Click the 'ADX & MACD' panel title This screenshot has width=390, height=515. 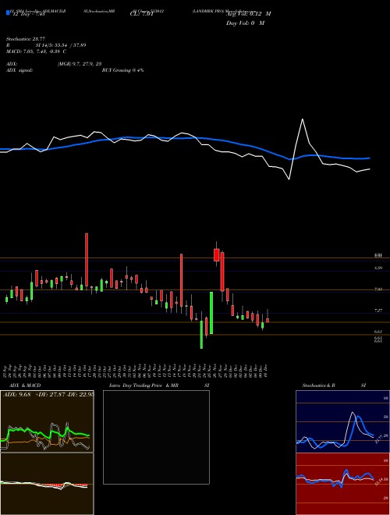tap(25, 385)
